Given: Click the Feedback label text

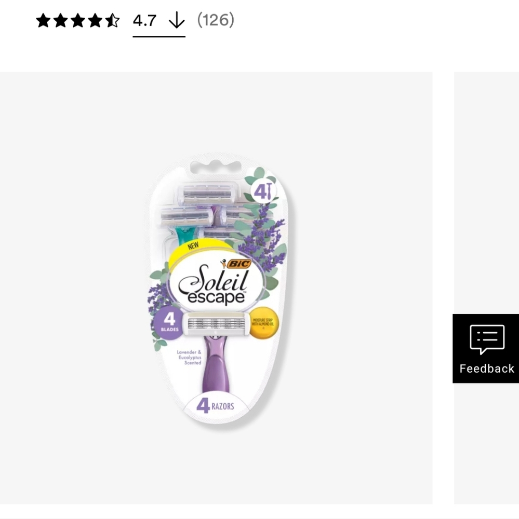Looking at the screenshot, I should (487, 368).
